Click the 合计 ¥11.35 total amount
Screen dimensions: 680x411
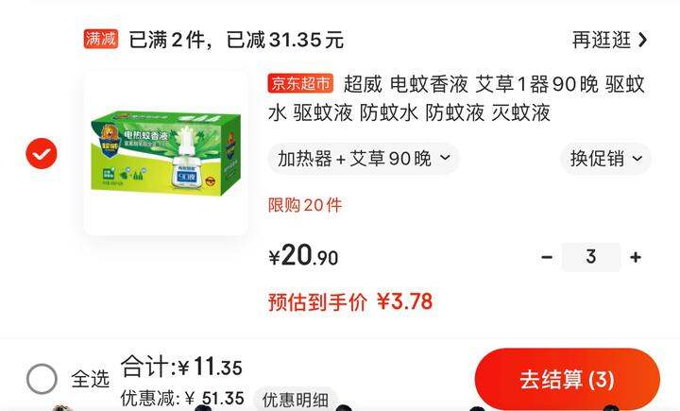[181, 367]
